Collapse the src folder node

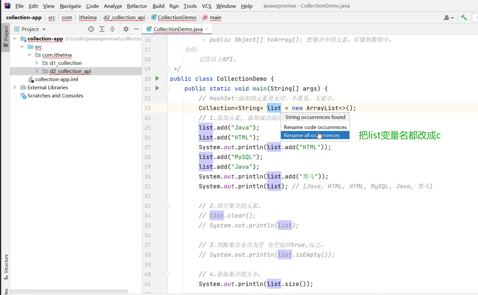[22, 47]
